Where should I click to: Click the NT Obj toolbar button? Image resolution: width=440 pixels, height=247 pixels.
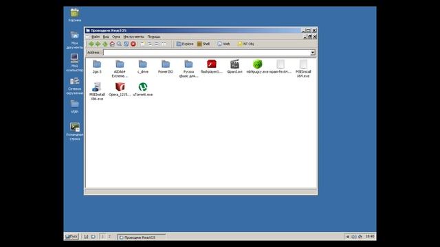[246, 44]
